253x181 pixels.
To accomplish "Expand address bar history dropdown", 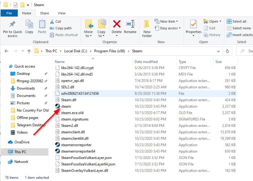I will (218, 51).
